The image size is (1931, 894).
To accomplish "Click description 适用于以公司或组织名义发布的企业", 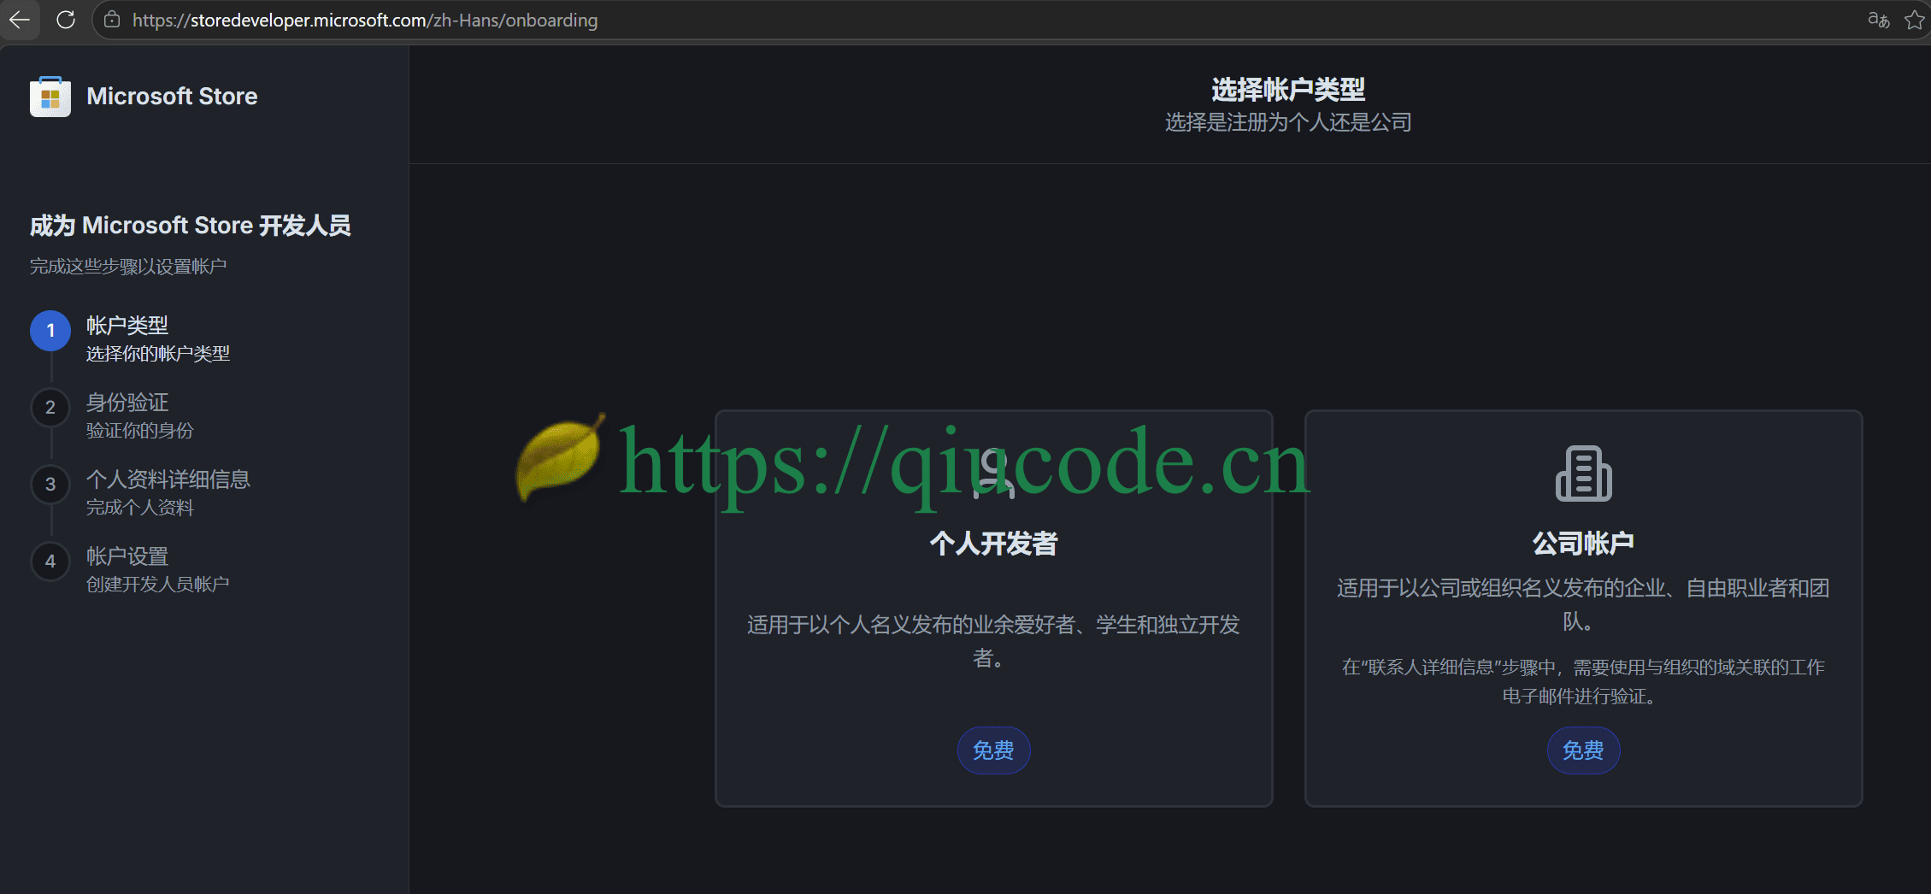I will click(1583, 604).
